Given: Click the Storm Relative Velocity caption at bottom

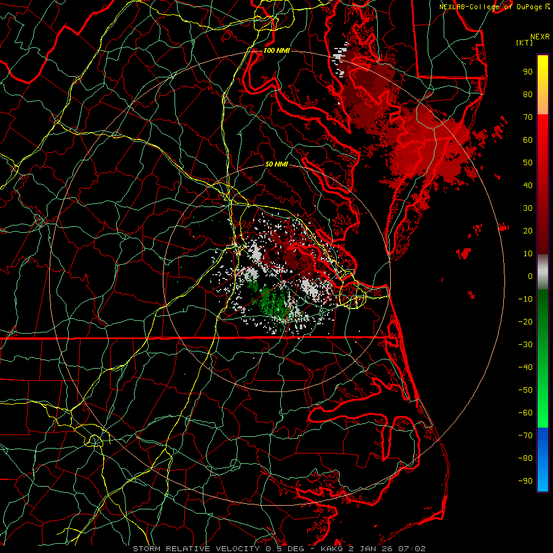Looking at the screenshot, I should pyautogui.click(x=279, y=549).
